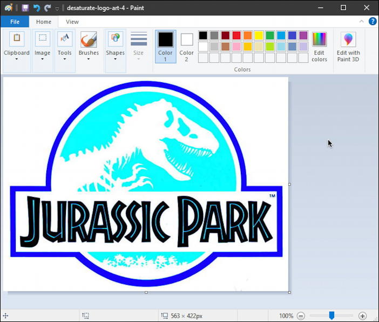Click the Save icon in title bar

tap(25, 8)
